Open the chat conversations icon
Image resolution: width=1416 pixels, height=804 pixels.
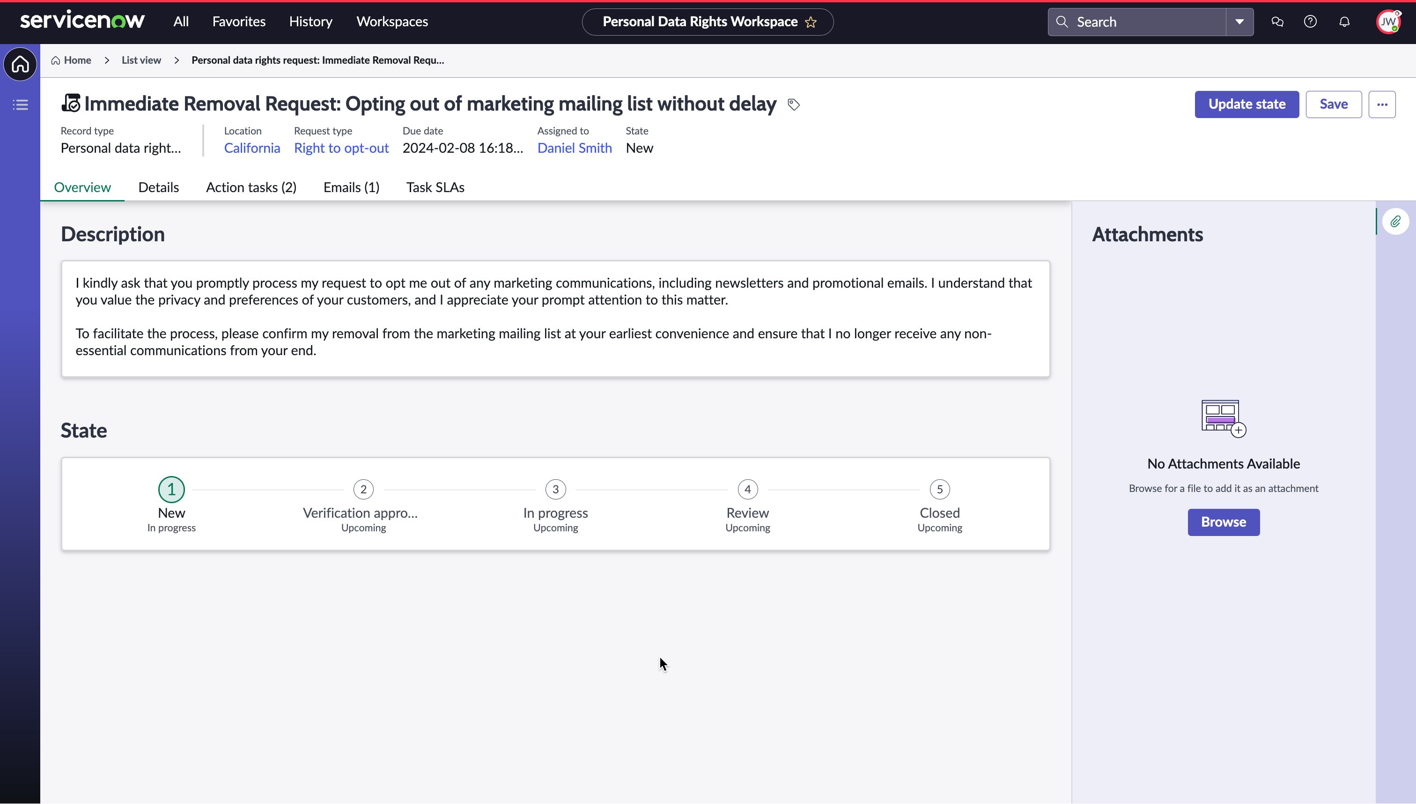point(1277,22)
